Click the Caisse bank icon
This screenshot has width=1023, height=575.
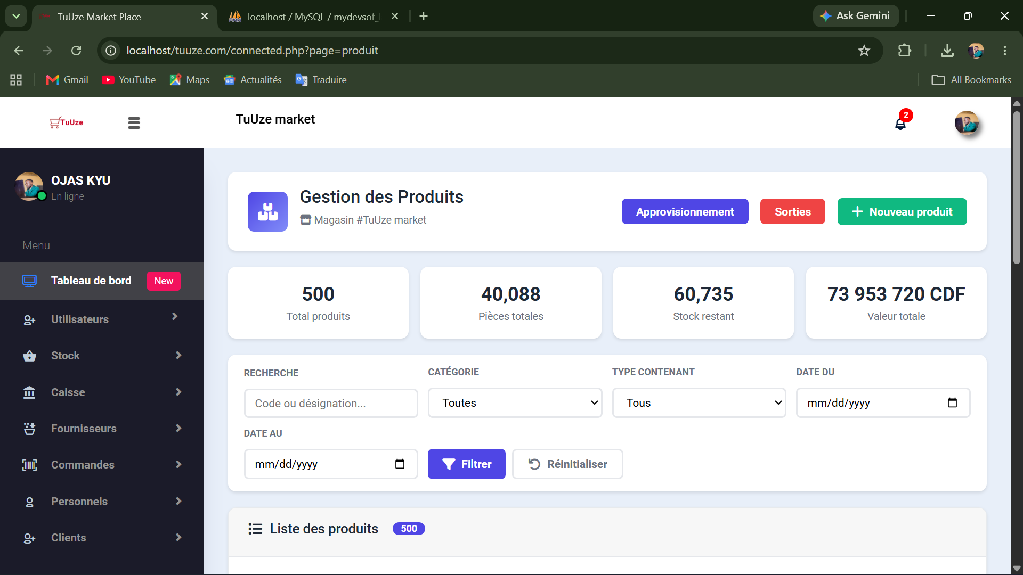coord(29,392)
